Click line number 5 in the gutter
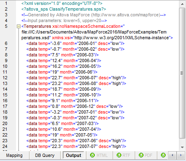The height and width of the screenshot is (161, 186). tap(6, 26)
